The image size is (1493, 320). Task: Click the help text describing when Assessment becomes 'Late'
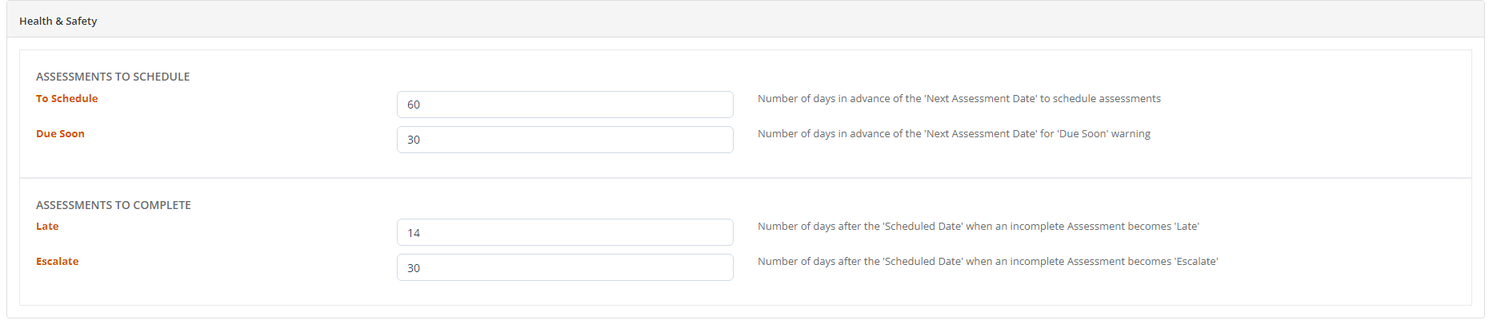coord(979,226)
